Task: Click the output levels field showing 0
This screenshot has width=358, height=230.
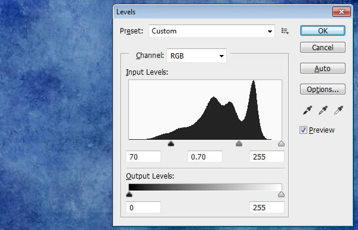Action: coord(143,207)
